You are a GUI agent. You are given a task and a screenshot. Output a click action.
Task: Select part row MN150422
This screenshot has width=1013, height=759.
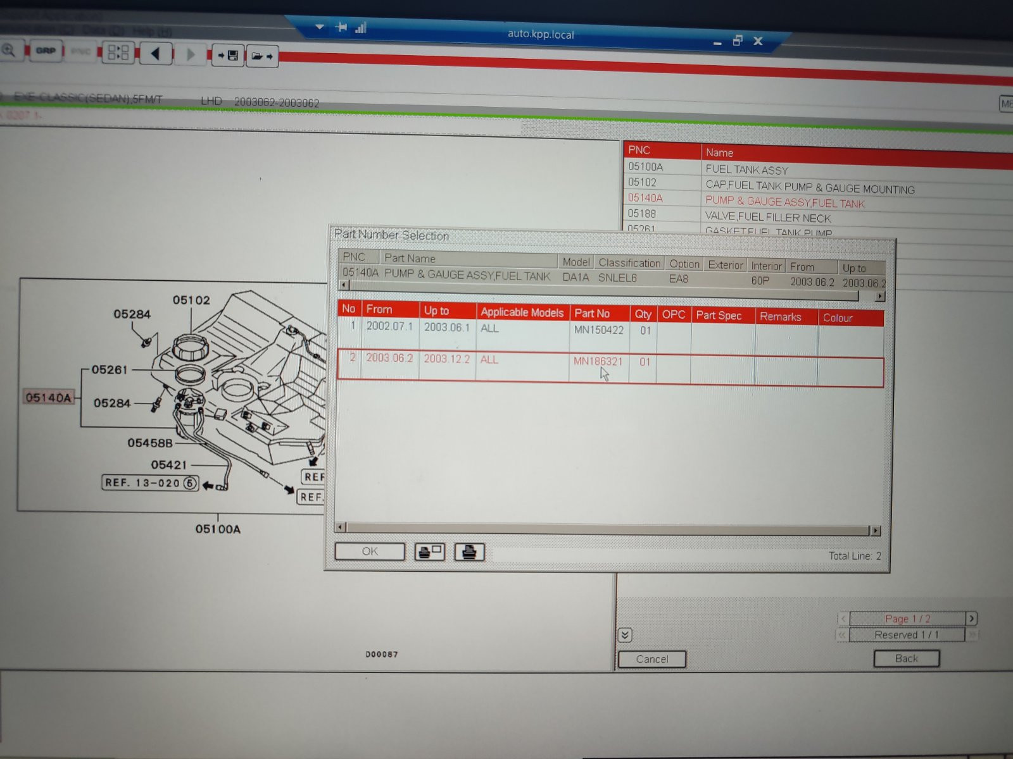(610, 334)
